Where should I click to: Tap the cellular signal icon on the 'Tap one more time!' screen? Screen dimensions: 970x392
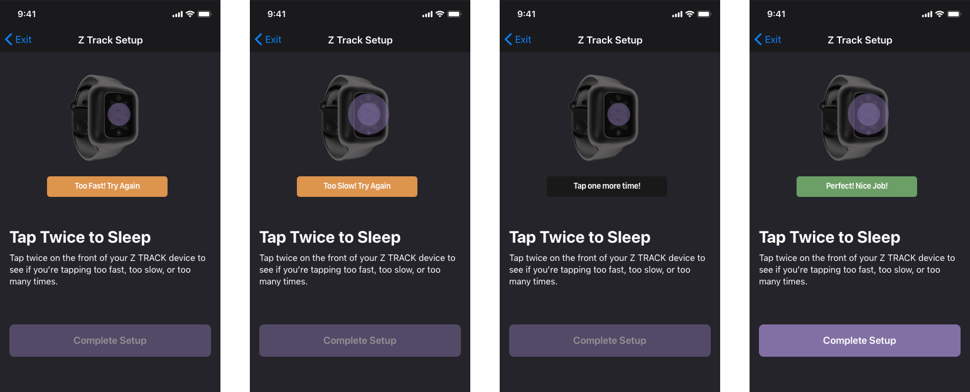(677, 14)
